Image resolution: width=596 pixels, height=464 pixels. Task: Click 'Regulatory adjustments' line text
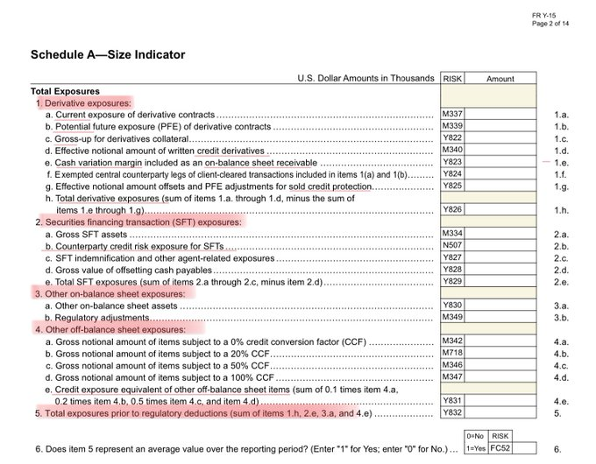point(103,318)
